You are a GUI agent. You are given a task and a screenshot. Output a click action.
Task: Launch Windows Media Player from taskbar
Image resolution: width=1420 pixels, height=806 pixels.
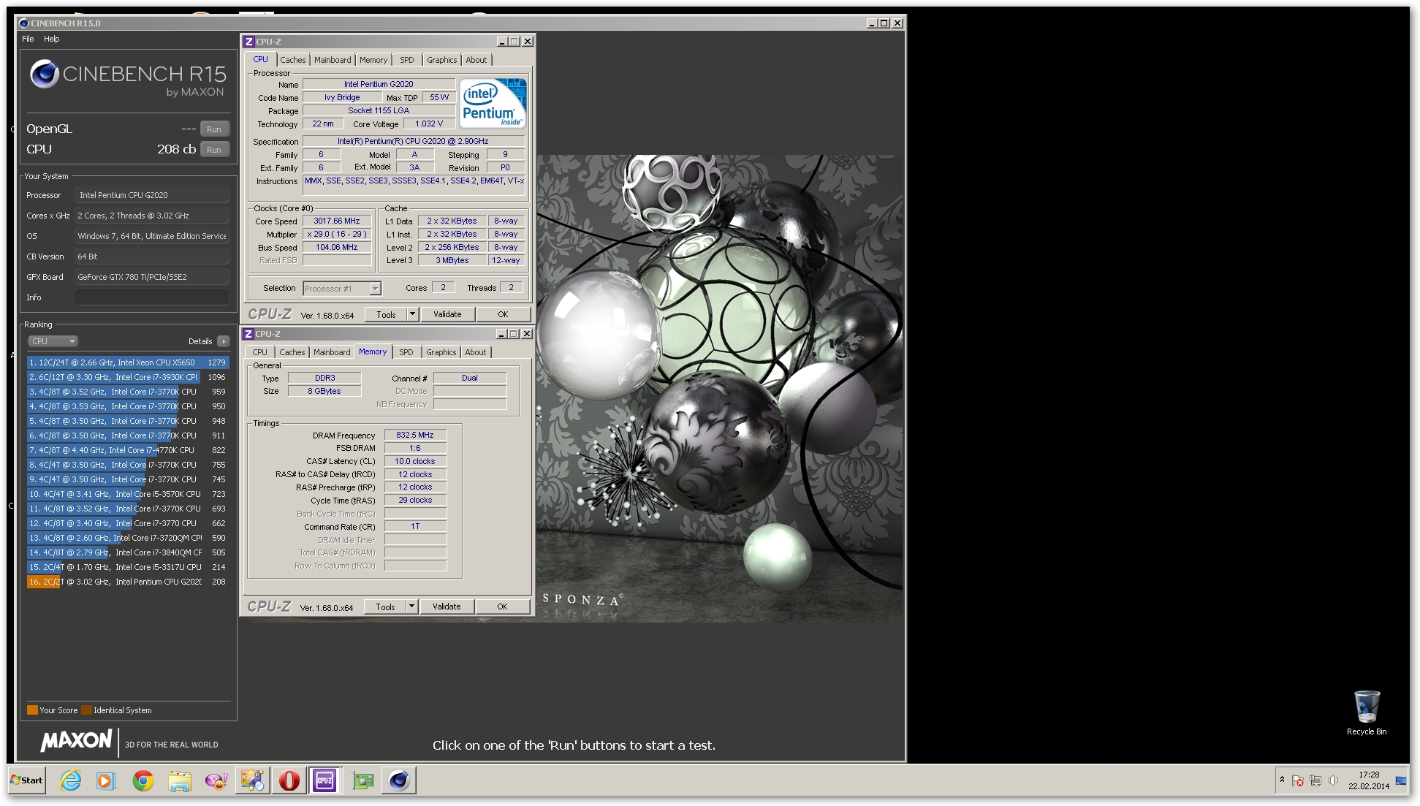[x=106, y=780]
